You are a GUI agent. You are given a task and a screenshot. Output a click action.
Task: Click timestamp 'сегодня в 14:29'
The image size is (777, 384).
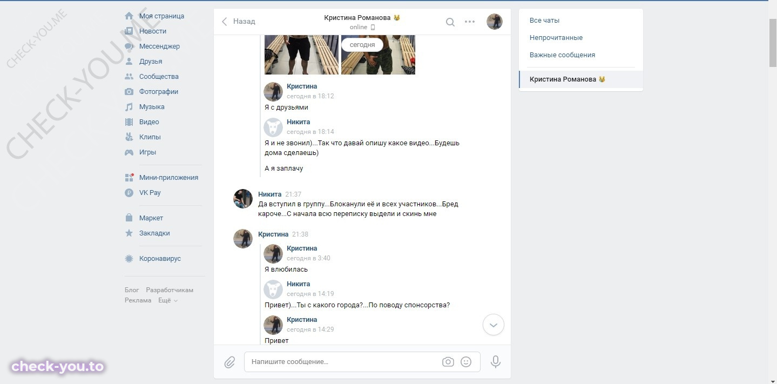tap(310, 329)
